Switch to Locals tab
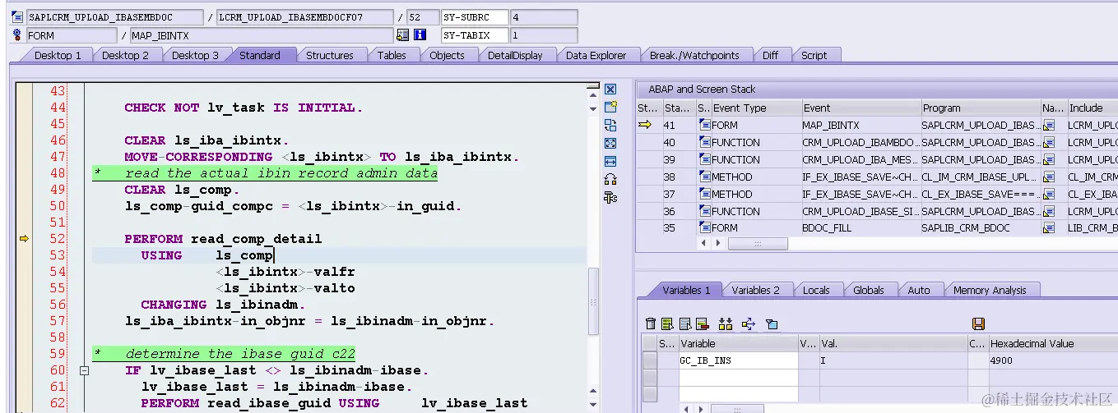Screen dimensions: 1118x413 [x=816, y=290]
